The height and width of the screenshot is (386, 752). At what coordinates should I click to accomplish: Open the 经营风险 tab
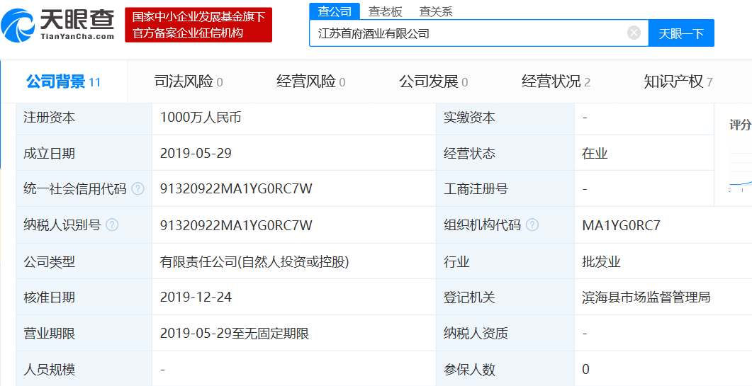[x=311, y=82]
